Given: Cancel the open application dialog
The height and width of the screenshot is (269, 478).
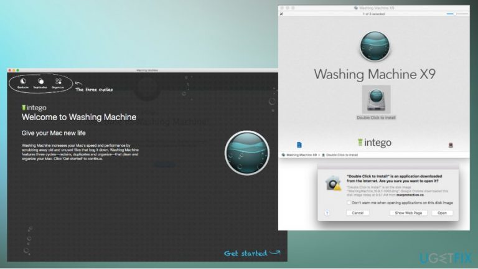Looking at the screenshot, I should [x=358, y=213].
